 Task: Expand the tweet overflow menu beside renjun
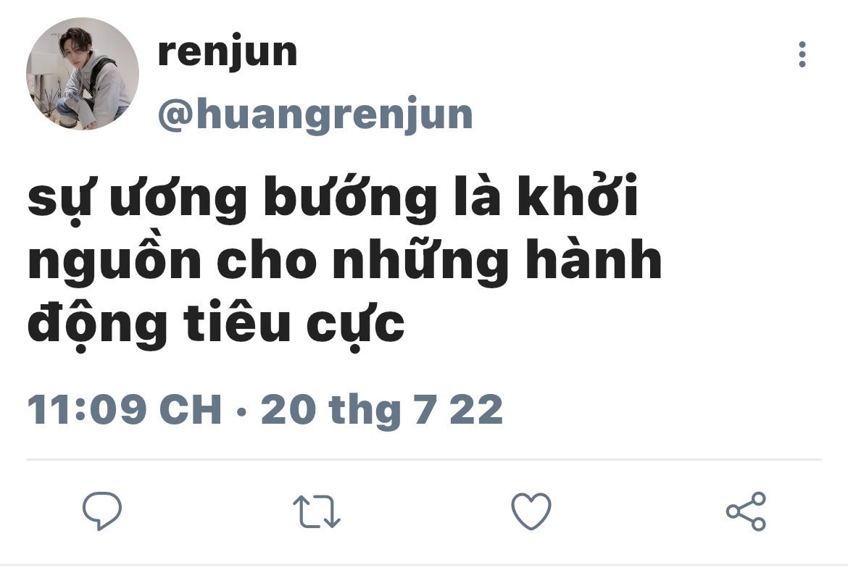pos(802,54)
